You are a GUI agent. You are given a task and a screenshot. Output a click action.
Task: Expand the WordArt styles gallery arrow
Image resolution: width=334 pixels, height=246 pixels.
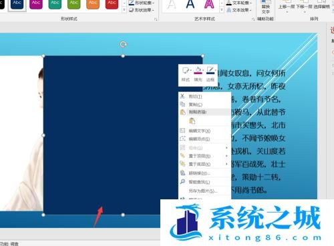click(222, 10)
